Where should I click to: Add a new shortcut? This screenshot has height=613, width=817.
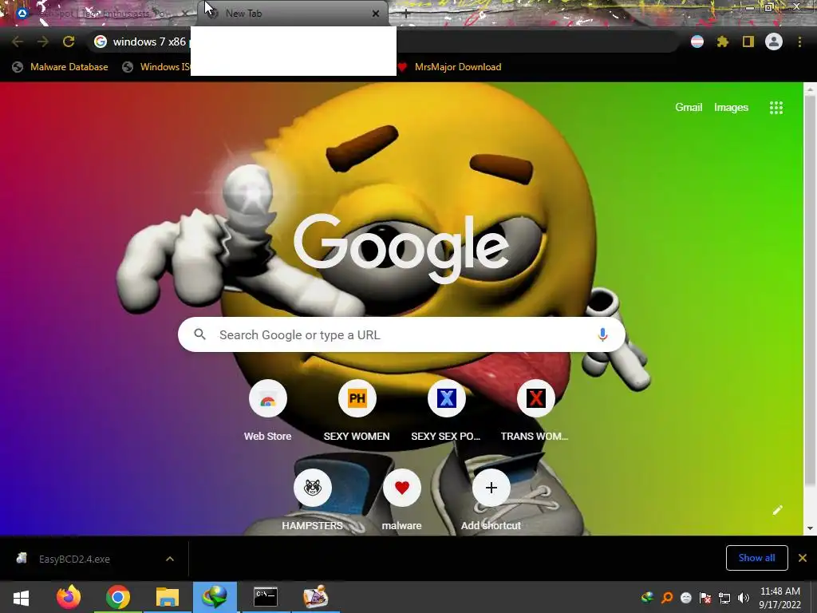(x=491, y=500)
